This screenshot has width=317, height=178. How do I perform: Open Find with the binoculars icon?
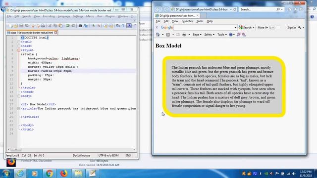pos(80,26)
